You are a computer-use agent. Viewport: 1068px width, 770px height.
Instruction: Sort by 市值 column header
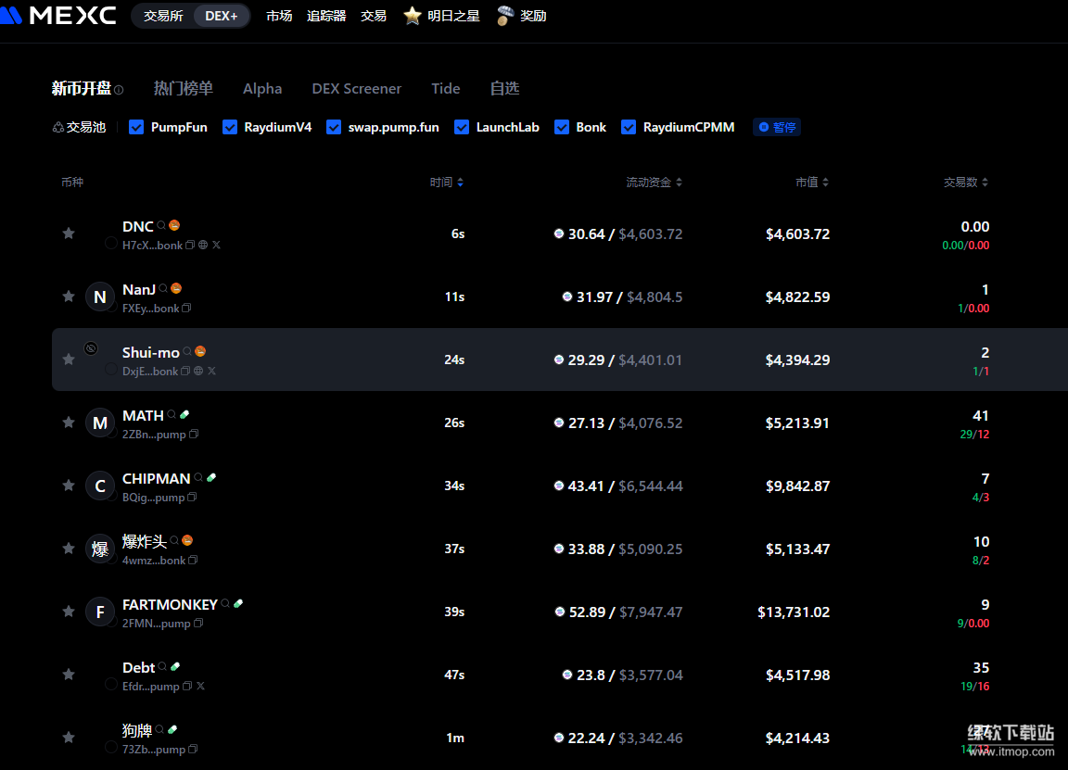[x=812, y=183]
